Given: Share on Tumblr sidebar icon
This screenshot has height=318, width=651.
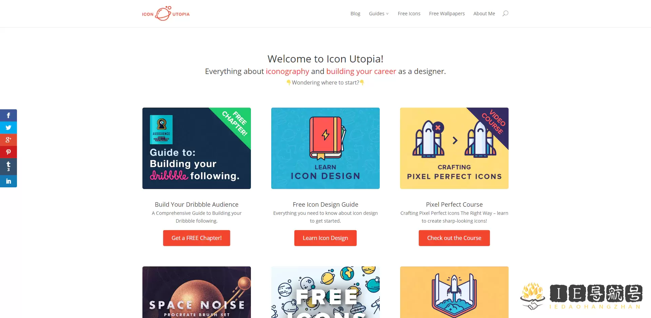Looking at the screenshot, I should pos(8,166).
